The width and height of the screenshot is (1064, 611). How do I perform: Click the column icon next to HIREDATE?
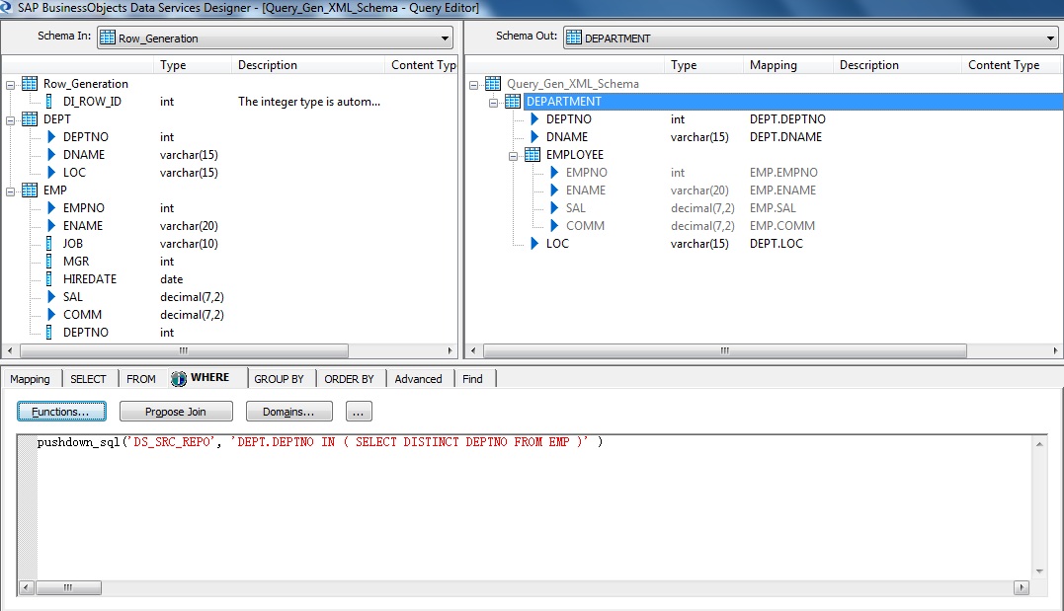pos(48,278)
